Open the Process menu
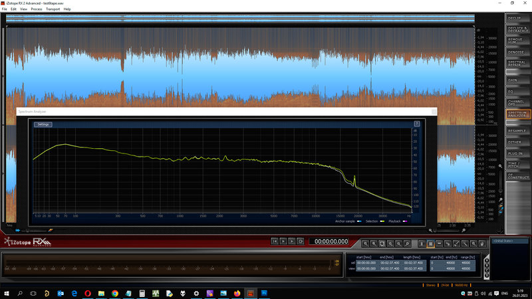Viewport: 532px width, 299px height. [36, 9]
